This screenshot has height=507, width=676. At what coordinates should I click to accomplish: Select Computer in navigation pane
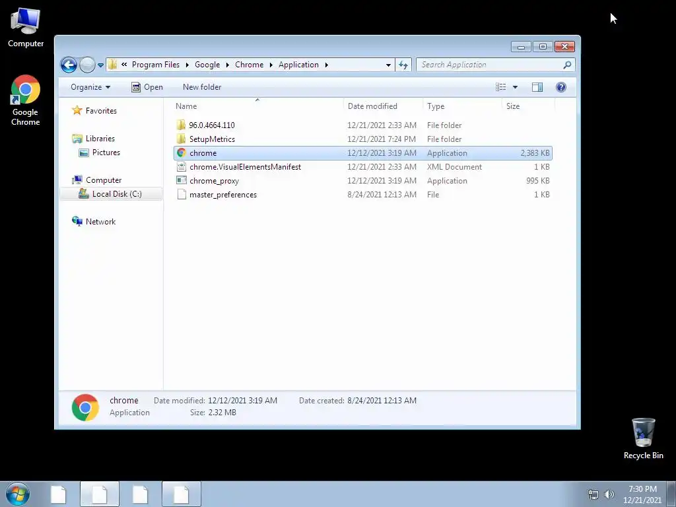pos(104,180)
